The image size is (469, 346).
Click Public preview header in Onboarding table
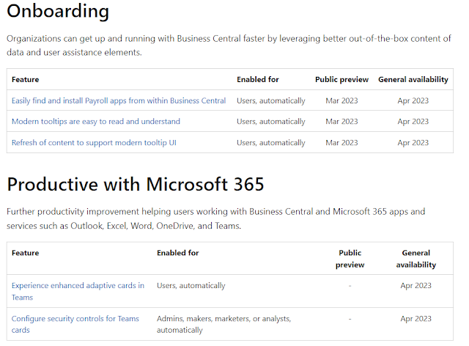(341, 79)
